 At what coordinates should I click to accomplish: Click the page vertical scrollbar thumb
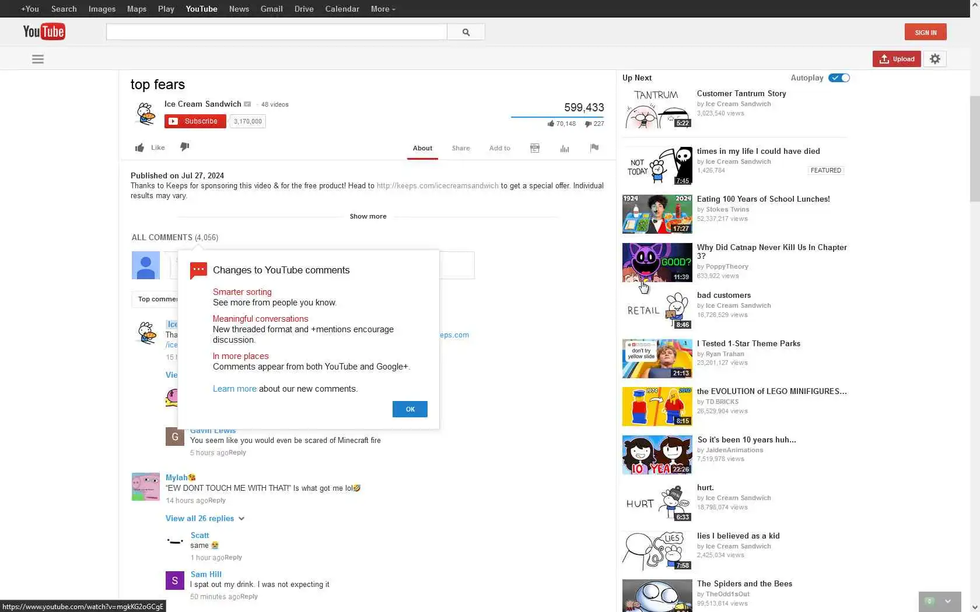coord(975,149)
